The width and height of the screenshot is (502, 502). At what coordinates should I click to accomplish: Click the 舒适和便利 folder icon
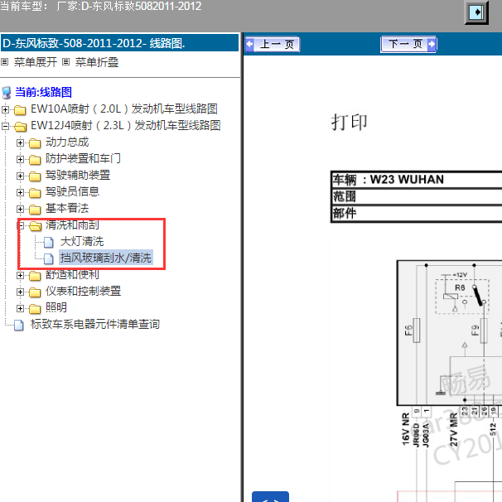coord(35,276)
